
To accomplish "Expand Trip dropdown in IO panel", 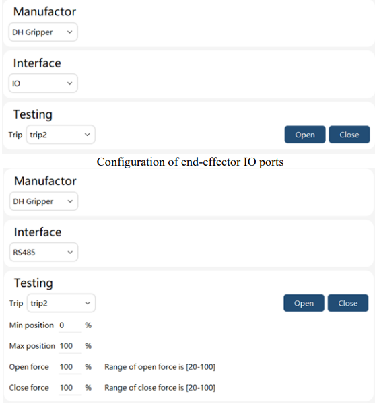I will pos(61,135).
